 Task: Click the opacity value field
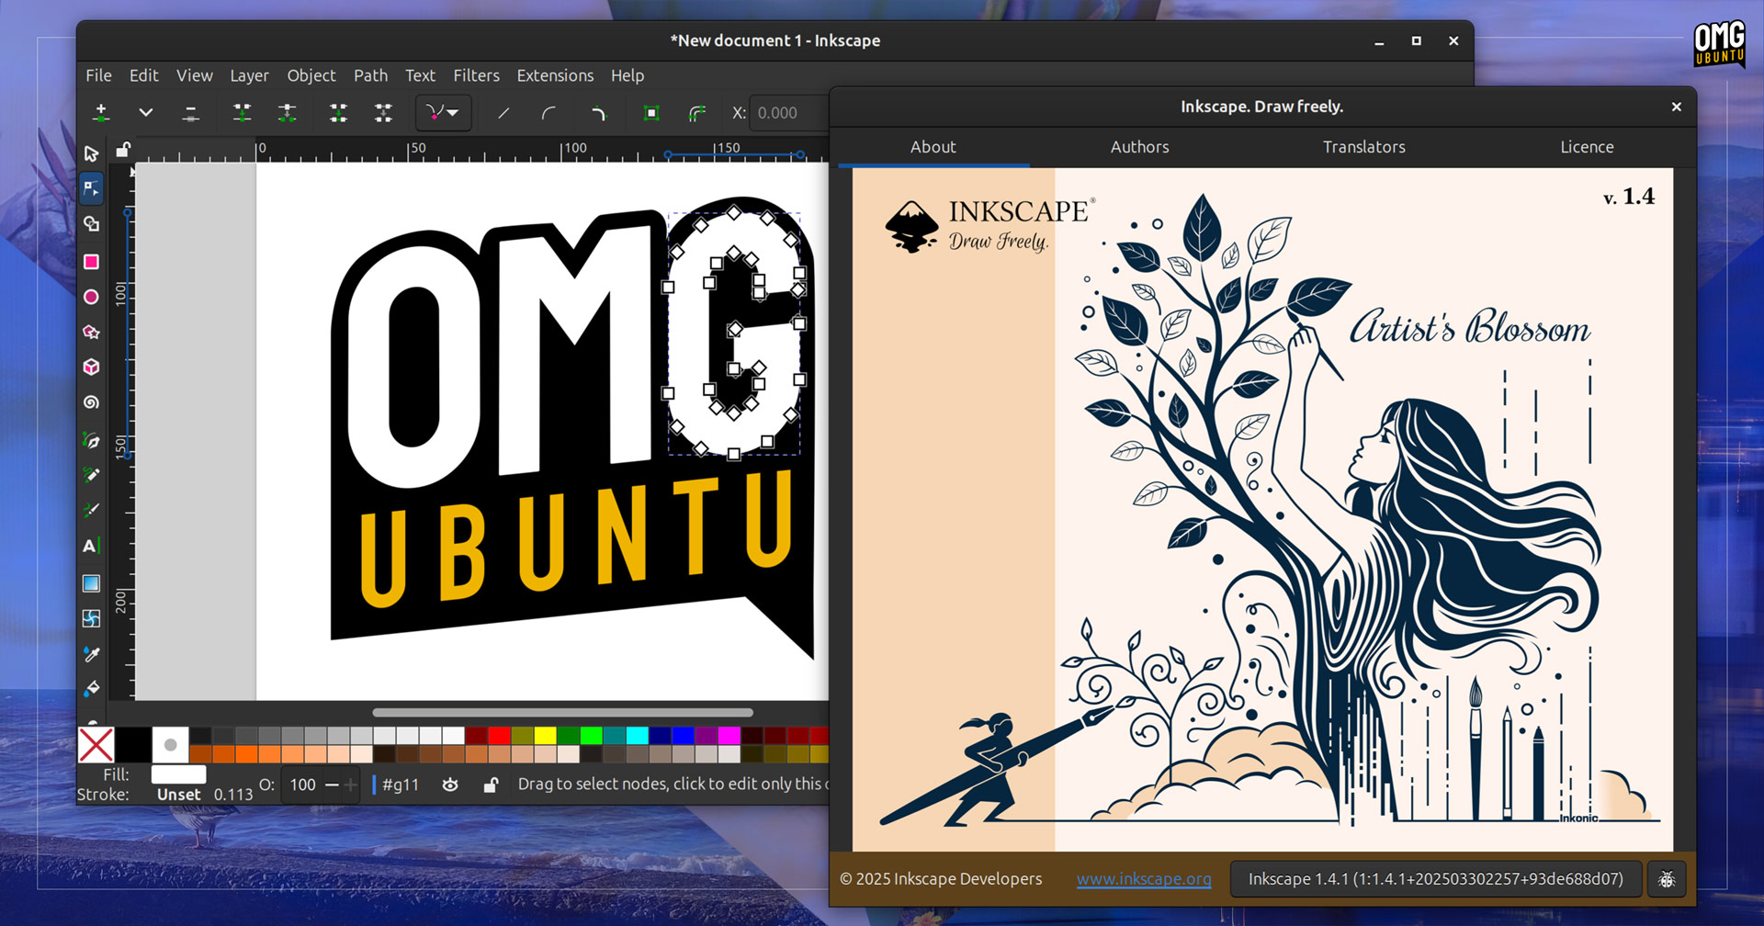(x=303, y=785)
